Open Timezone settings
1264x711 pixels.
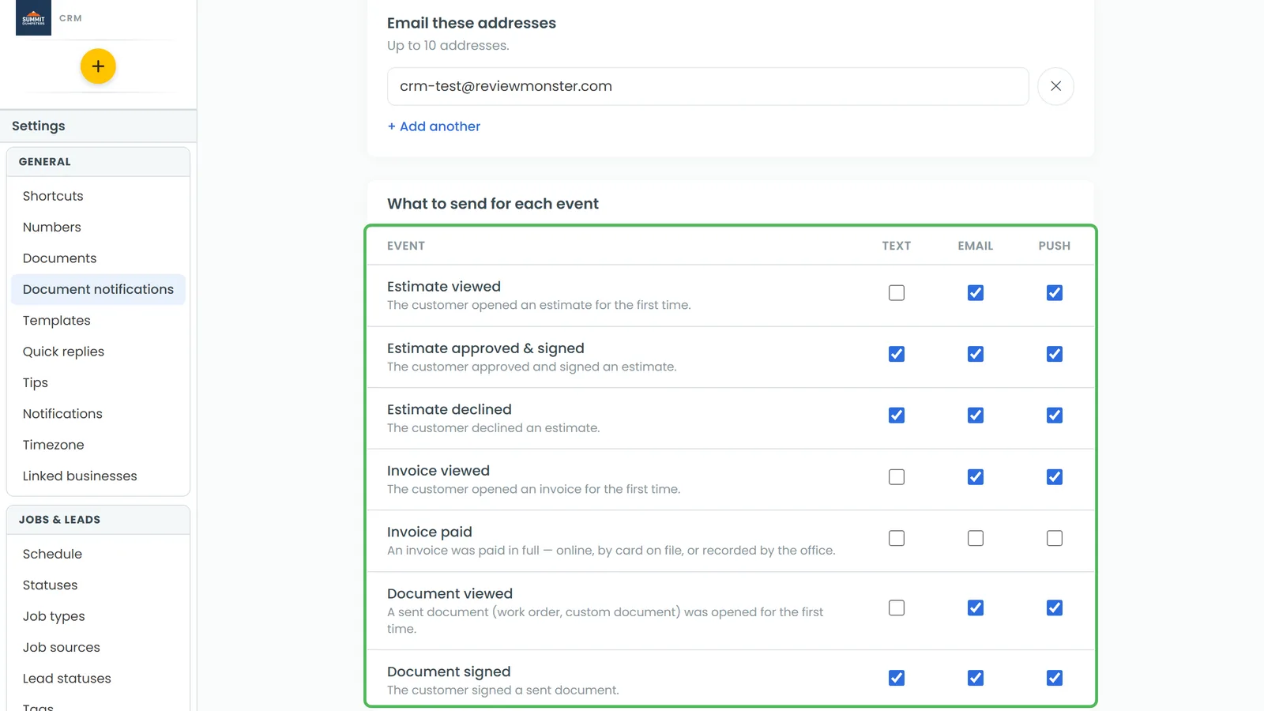coord(98,445)
